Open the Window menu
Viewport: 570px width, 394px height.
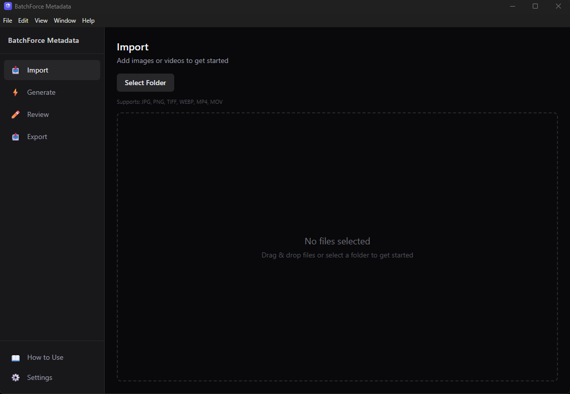64,21
